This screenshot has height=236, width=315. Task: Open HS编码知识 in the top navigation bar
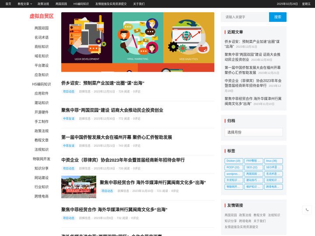point(81,4)
